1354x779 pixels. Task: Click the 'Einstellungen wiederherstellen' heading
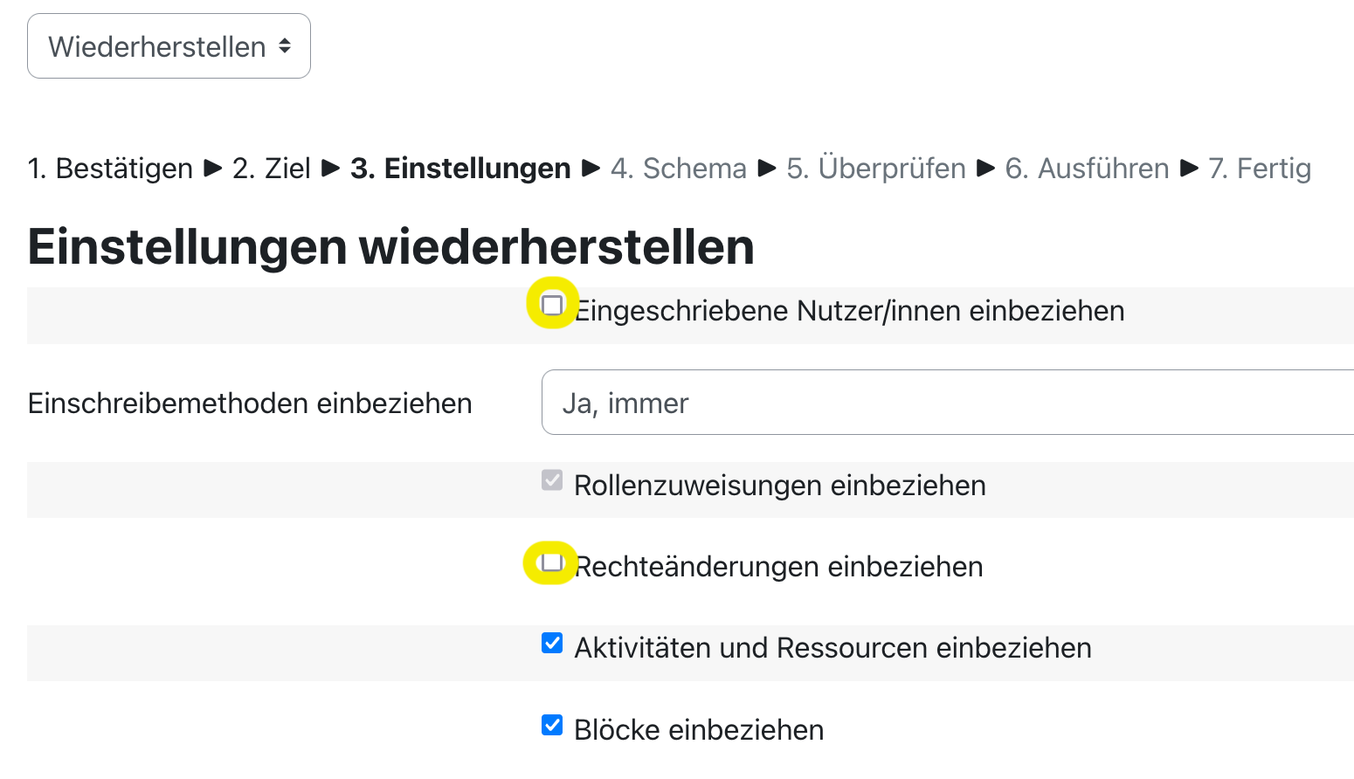tap(390, 247)
